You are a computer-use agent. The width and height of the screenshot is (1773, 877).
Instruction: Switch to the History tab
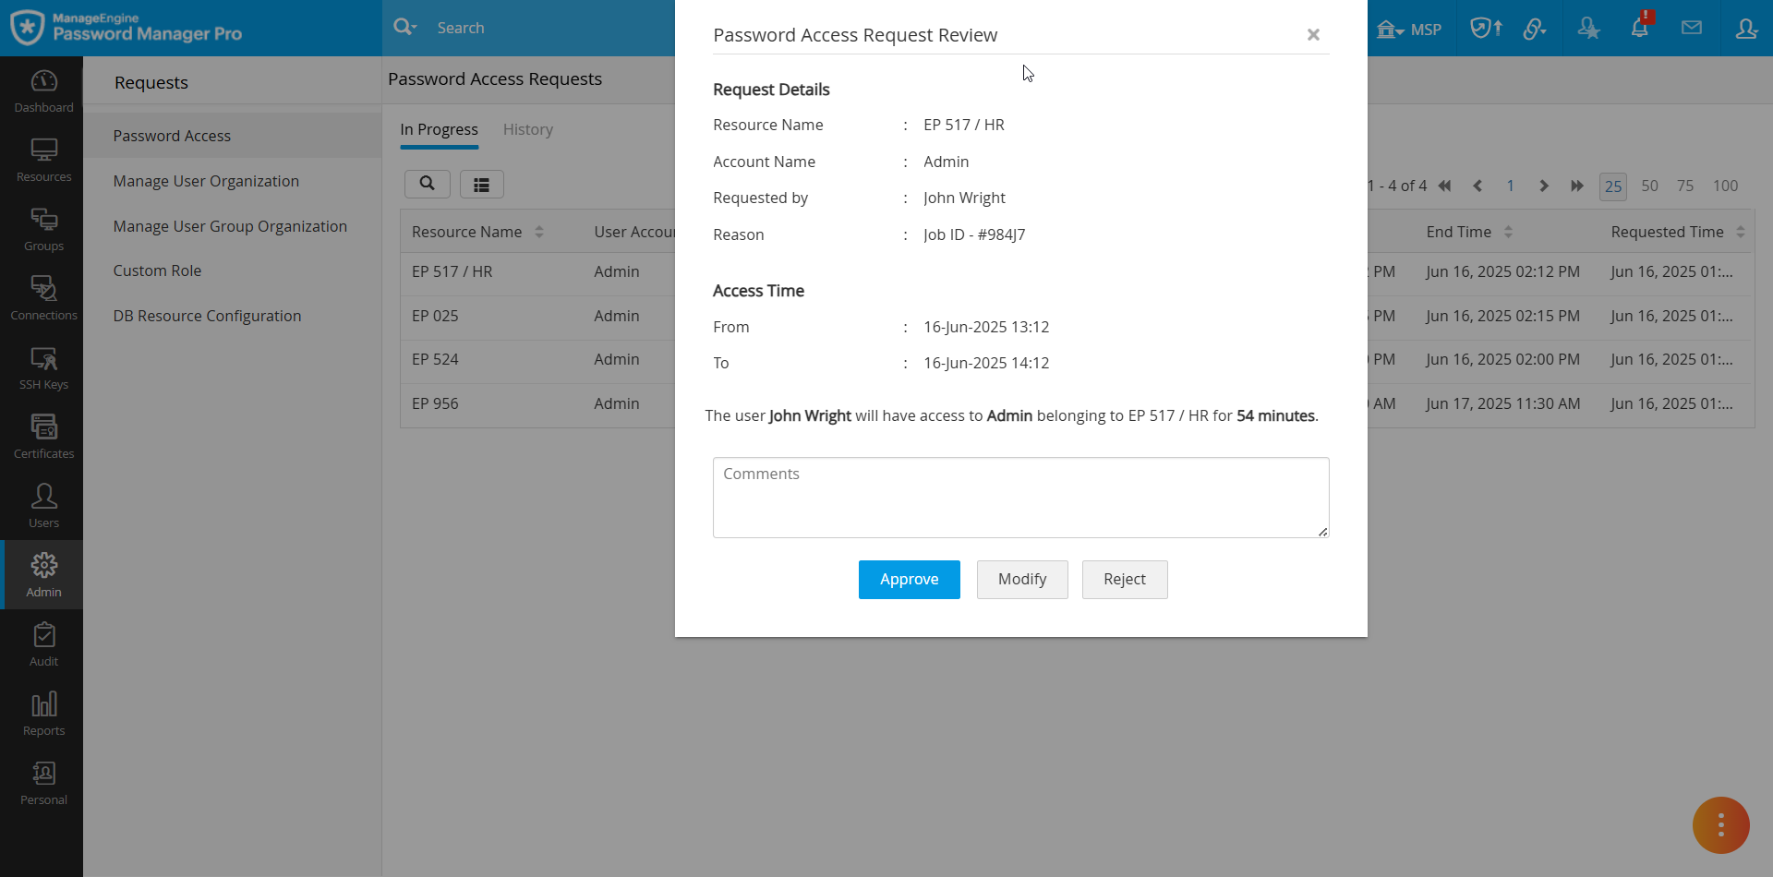(x=527, y=129)
